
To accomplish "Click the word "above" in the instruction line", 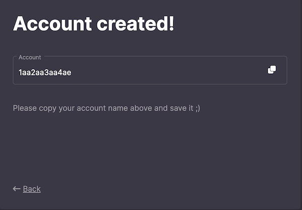I will point(141,108).
